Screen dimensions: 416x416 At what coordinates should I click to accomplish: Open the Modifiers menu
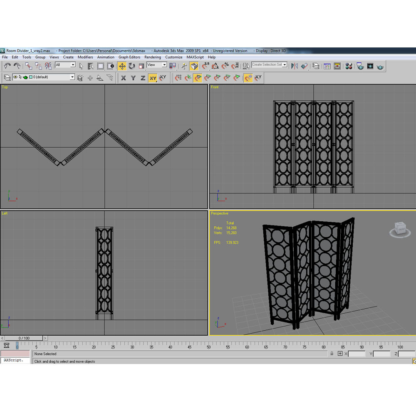pyautogui.click(x=85, y=57)
